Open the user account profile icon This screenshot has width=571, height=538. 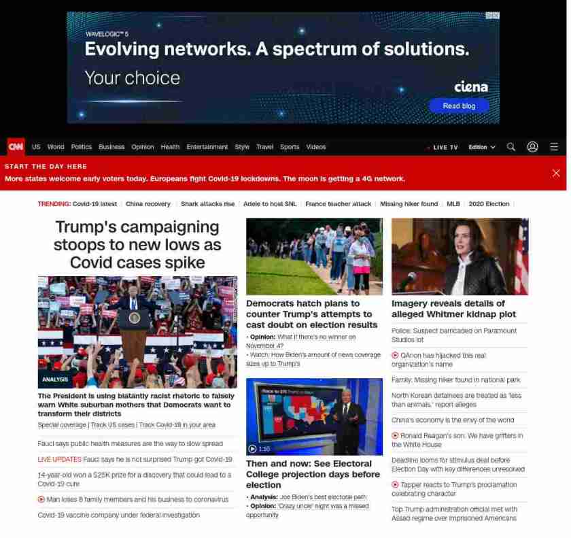coord(532,147)
